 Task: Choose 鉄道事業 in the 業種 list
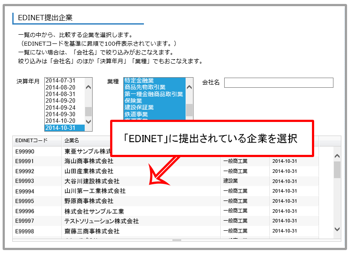click(136, 114)
